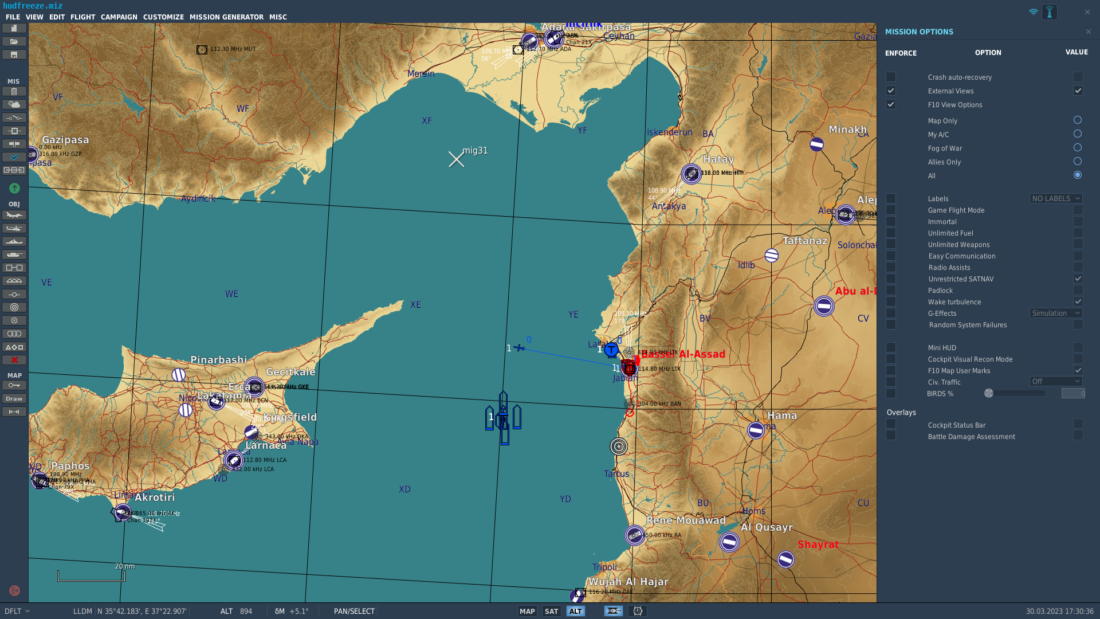Switch map to SAT view
This screenshot has height=619, width=1100.
coord(551,611)
